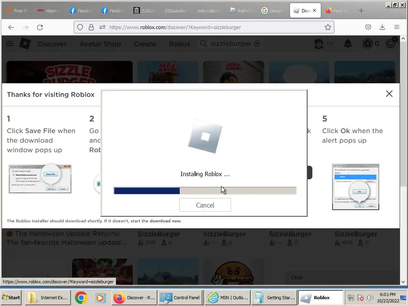This screenshot has height=306, width=408.
Task: Open the Windows Start menu
Action: (x=11, y=298)
